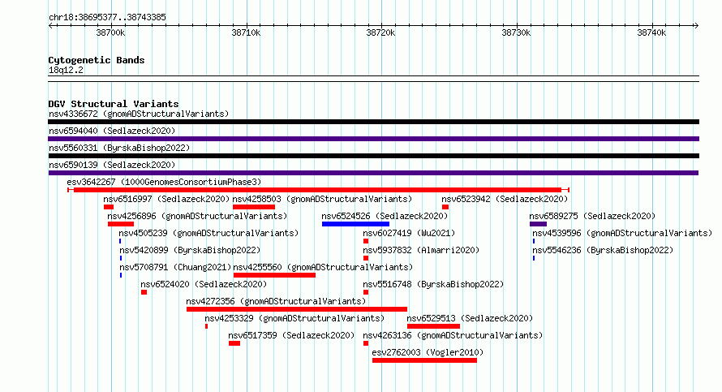This screenshot has width=722, height=392.
Task: Click the red glyph under nsv6524020
Action: 144,292
